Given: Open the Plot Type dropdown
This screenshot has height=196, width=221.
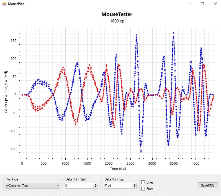Looking at the screenshot, I should click(33, 186).
